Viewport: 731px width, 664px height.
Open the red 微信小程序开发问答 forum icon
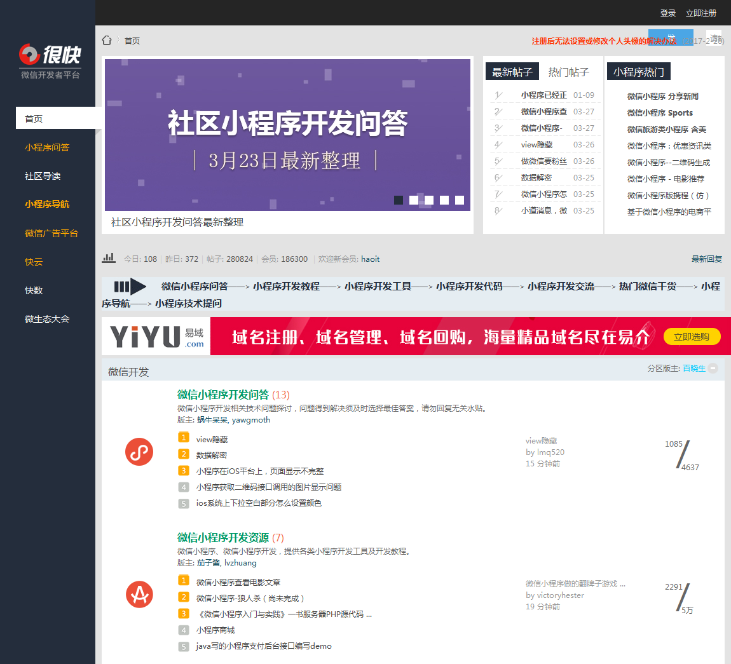(139, 452)
